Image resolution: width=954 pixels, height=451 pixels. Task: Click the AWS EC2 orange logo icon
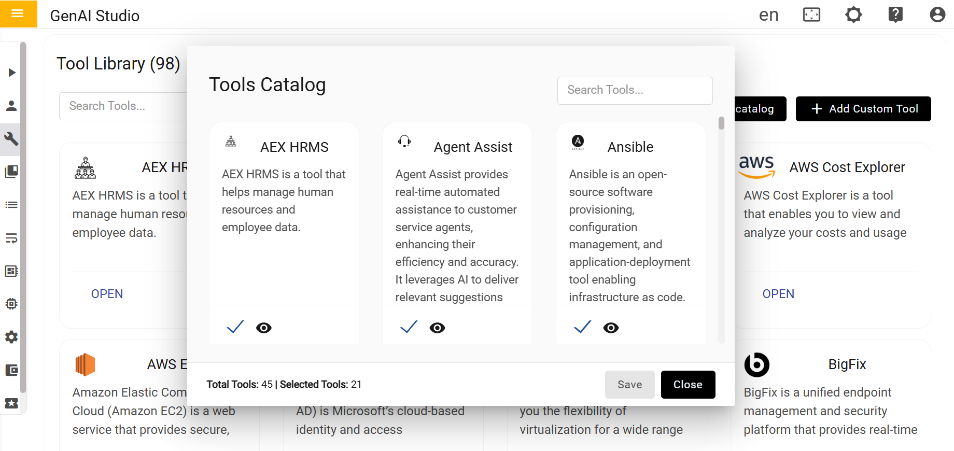point(85,364)
